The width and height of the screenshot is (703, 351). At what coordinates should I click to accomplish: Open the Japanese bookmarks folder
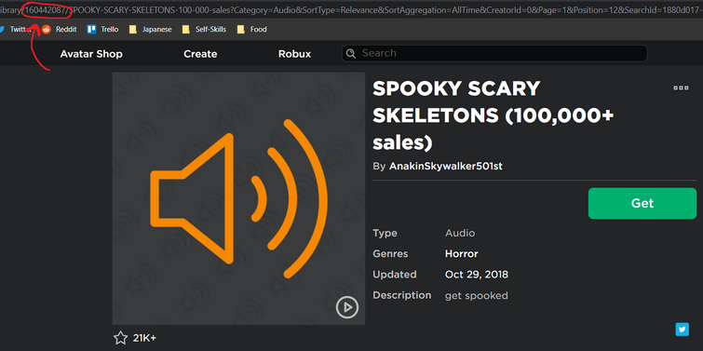point(150,30)
